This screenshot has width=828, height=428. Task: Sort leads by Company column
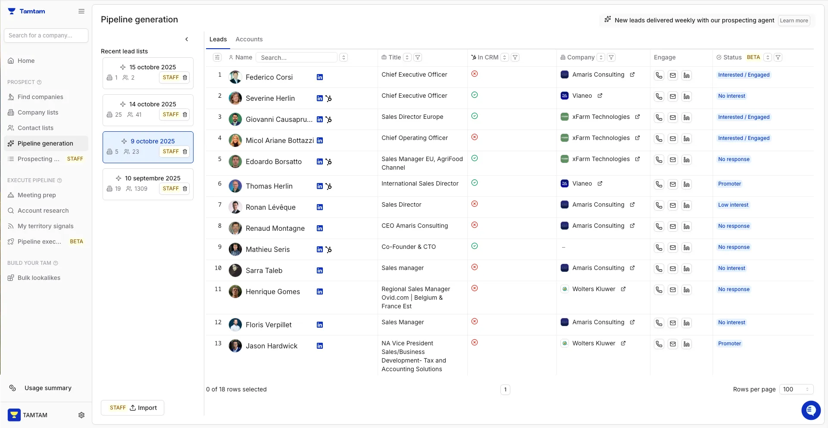[x=601, y=57]
